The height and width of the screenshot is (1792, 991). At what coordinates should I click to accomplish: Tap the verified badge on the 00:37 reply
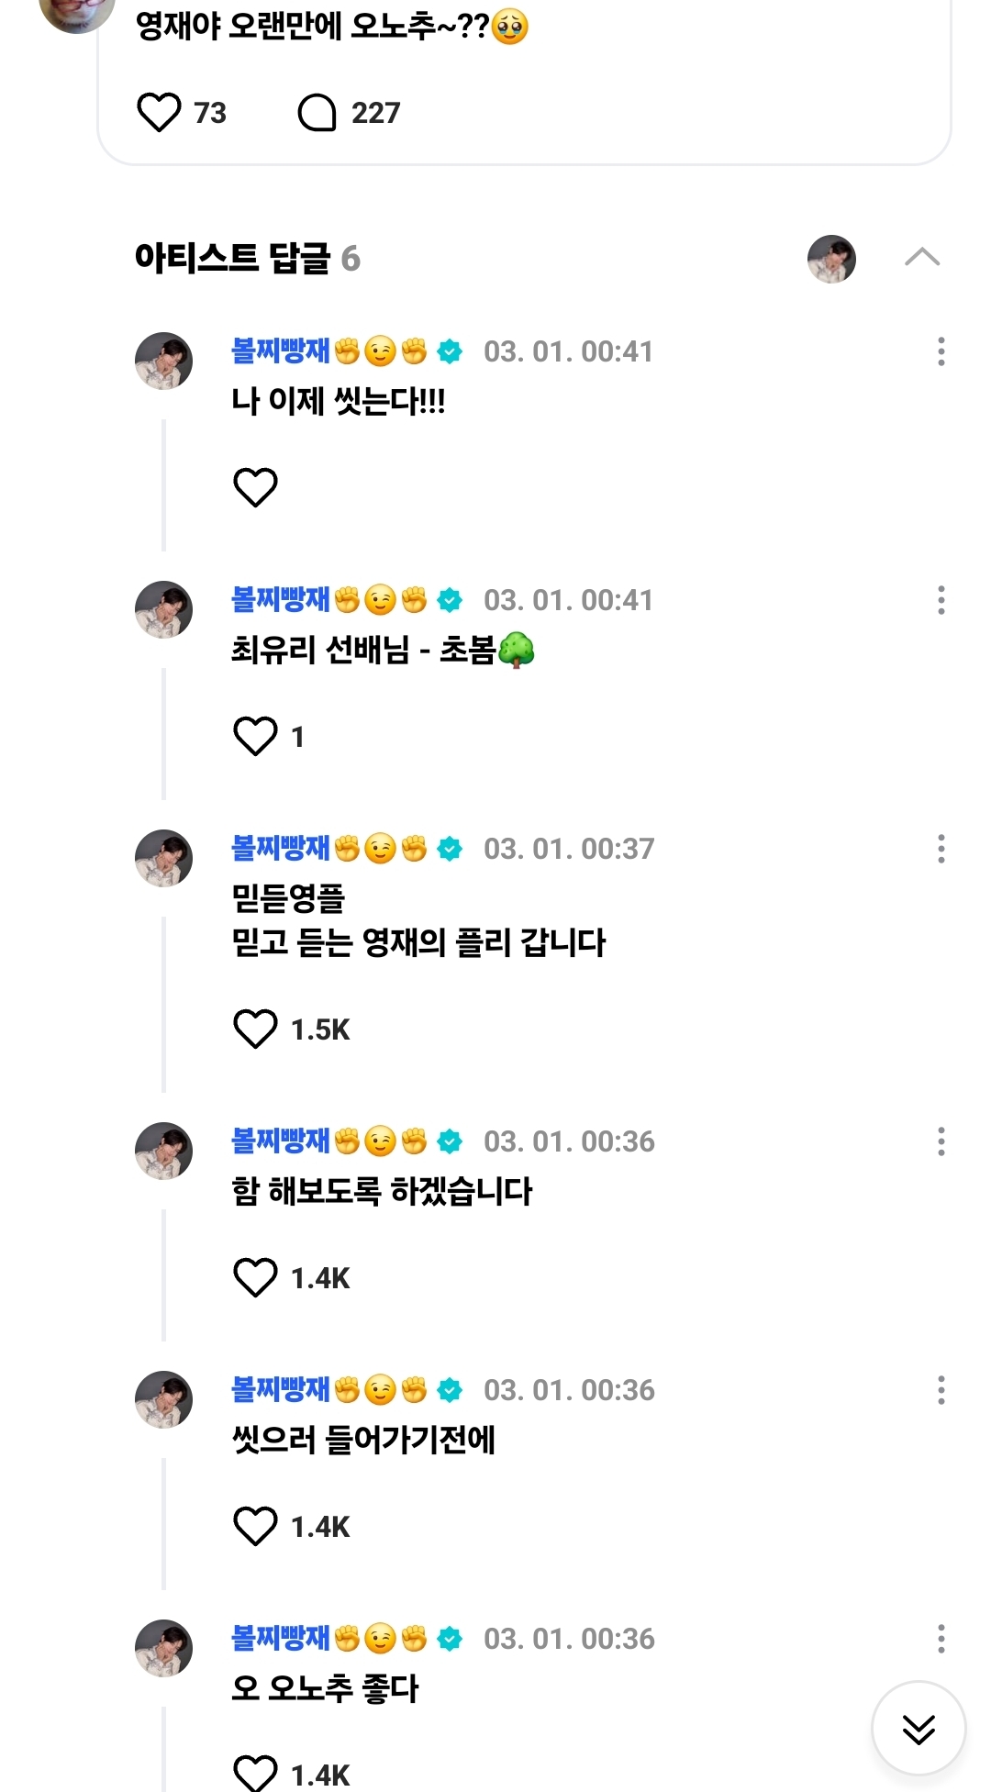[x=450, y=850]
